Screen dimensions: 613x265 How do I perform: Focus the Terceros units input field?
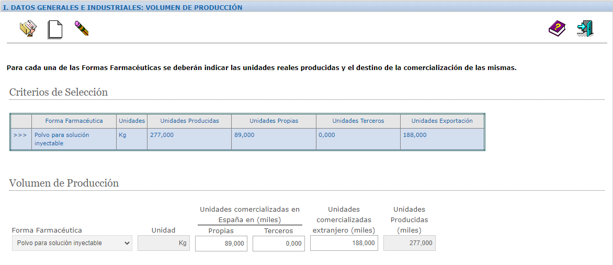279,244
